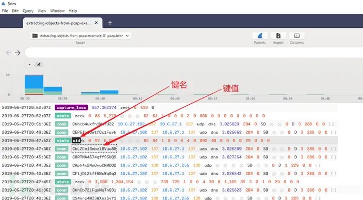Viewport: 363px width, 200px height.
Task: Click the Brim app logo in the title bar
Action: (x=3, y=4)
